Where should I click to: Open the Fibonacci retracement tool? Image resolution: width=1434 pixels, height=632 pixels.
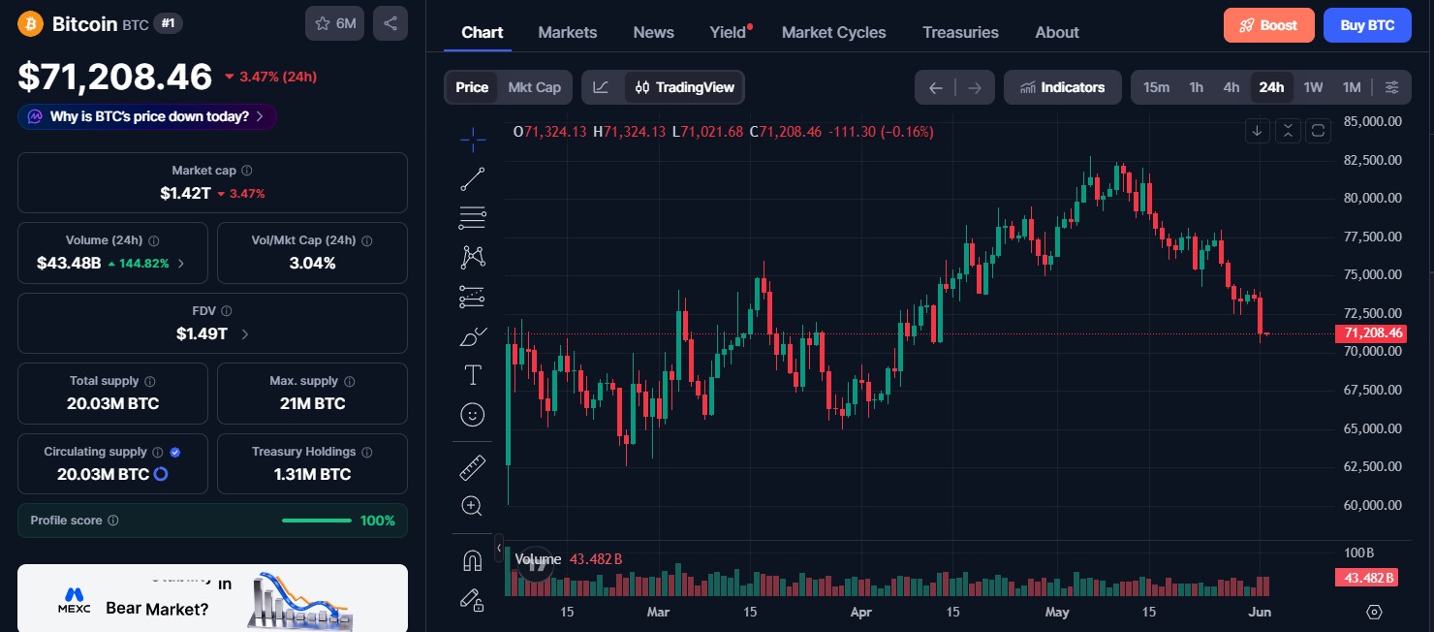(x=473, y=218)
